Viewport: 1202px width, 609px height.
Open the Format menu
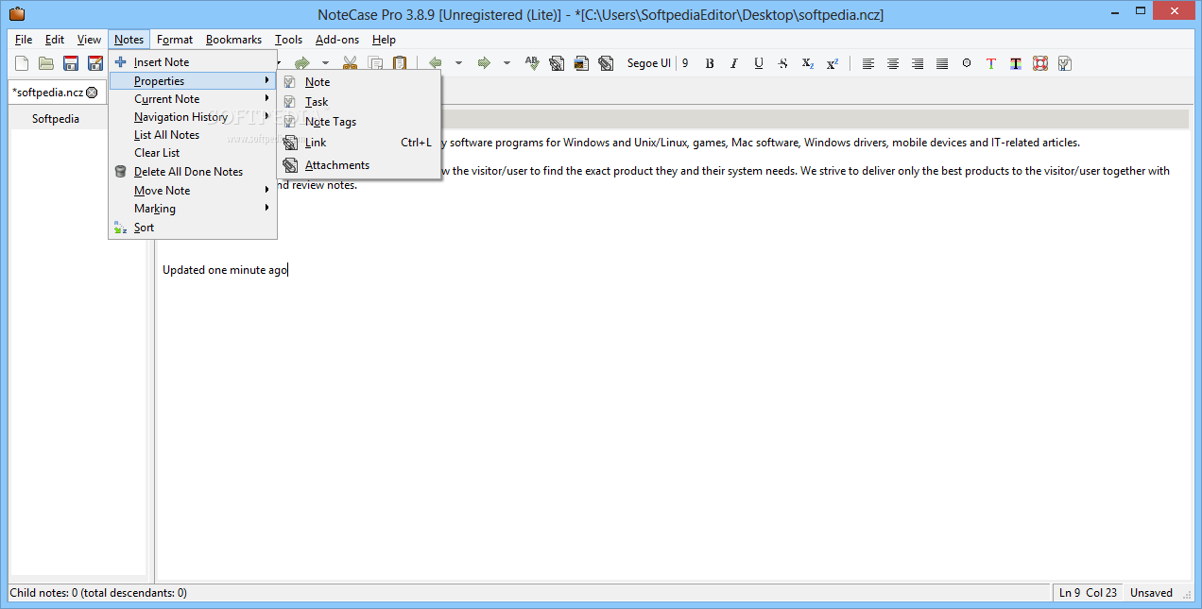click(175, 40)
